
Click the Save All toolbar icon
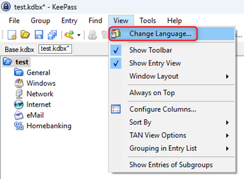(x=52, y=34)
